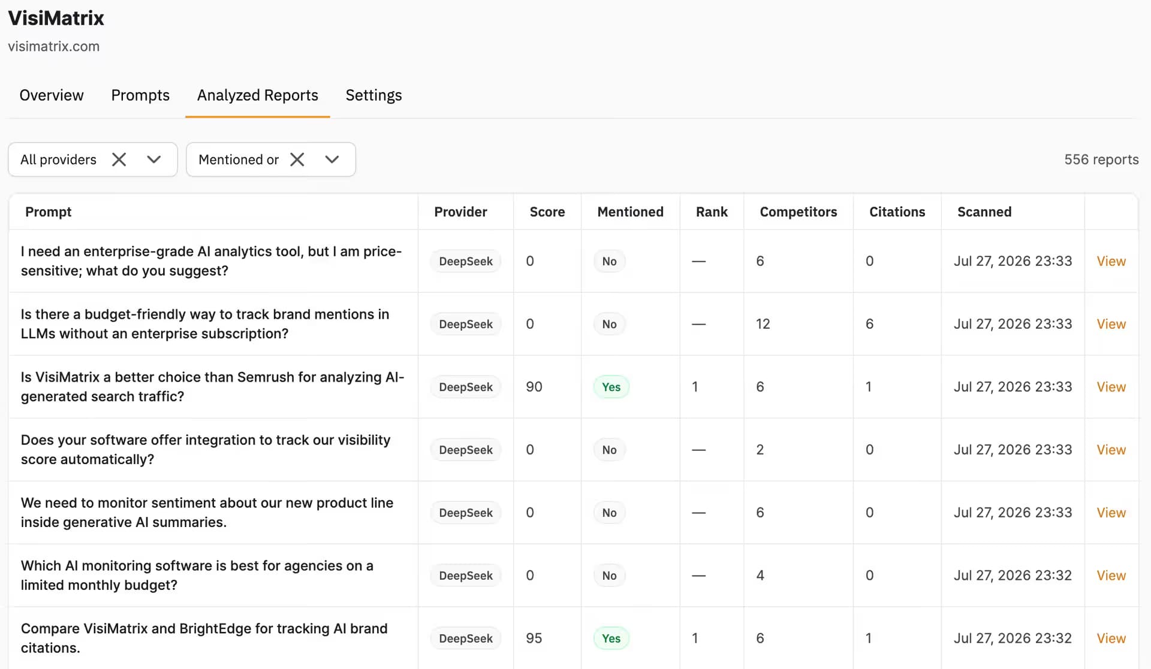Click the DeepSeek badge in the Semrush row

coord(466,387)
